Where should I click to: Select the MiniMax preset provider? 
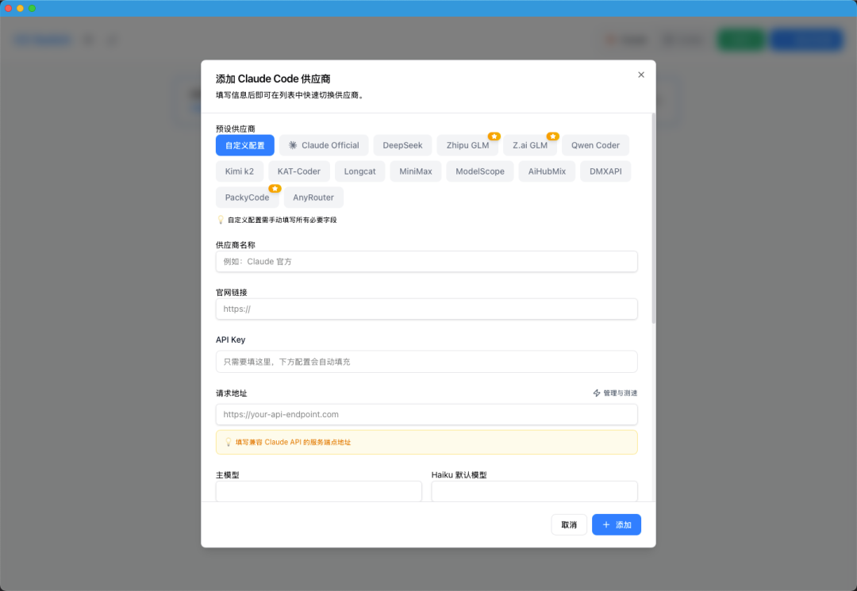[415, 171]
